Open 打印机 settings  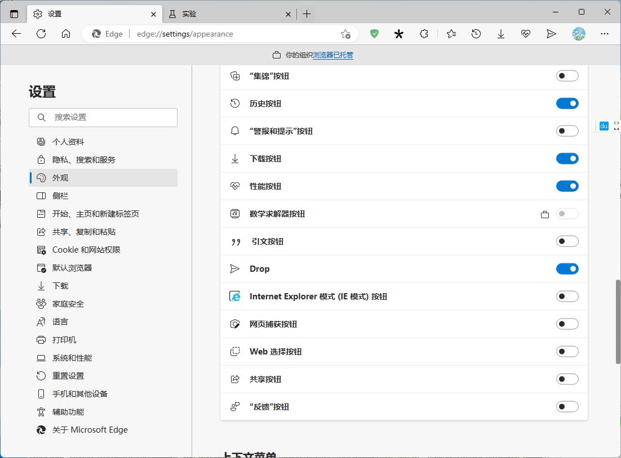(103, 340)
